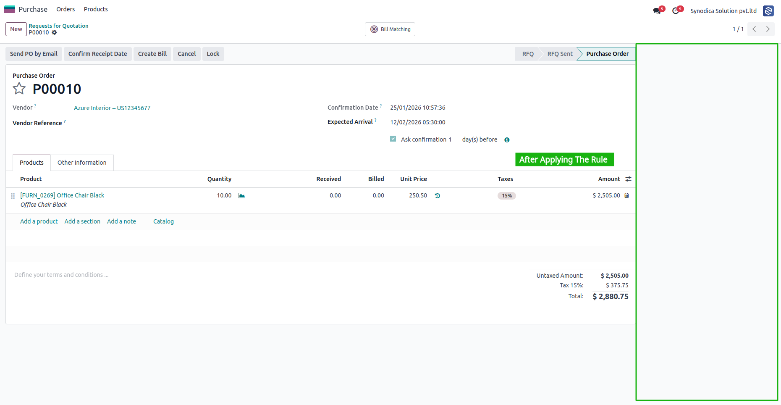781x405 pixels.
Task: Open the gear settings next to P00010
Action: pyautogui.click(x=54, y=32)
